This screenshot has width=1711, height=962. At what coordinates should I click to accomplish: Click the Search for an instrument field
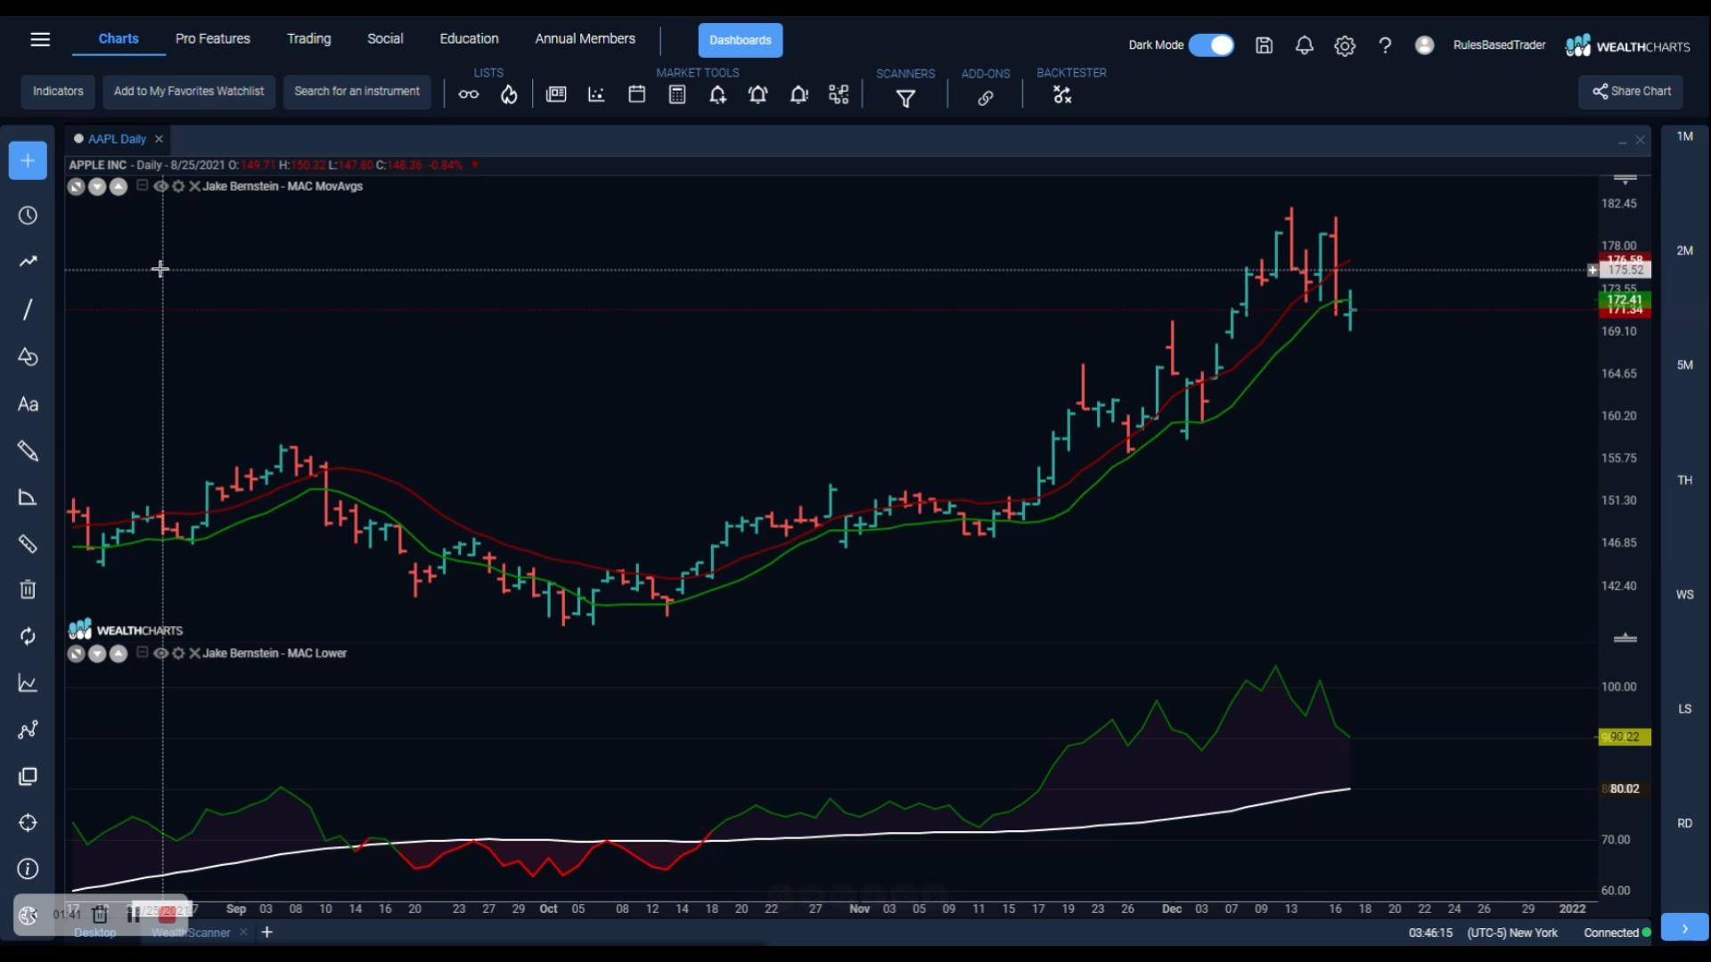pyautogui.click(x=356, y=92)
